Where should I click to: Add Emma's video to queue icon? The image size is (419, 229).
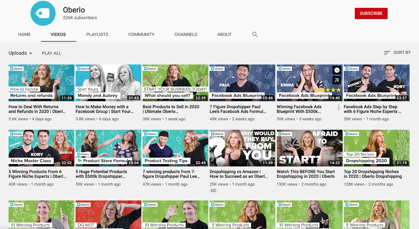tap(337, 80)
